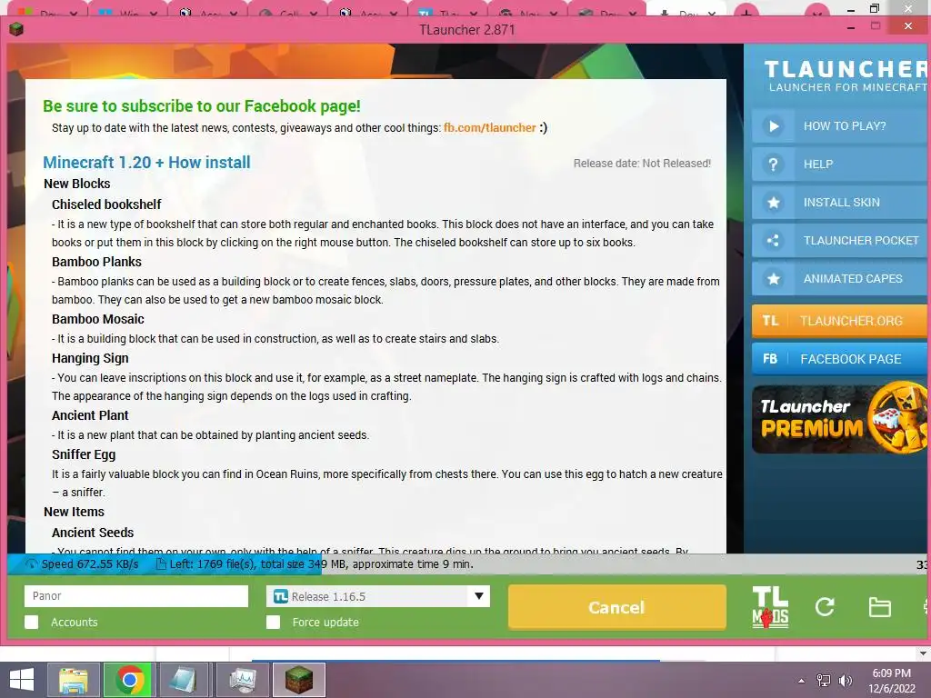
Task: Click the Bamboo Planks heading
Action: coord(96,262)
